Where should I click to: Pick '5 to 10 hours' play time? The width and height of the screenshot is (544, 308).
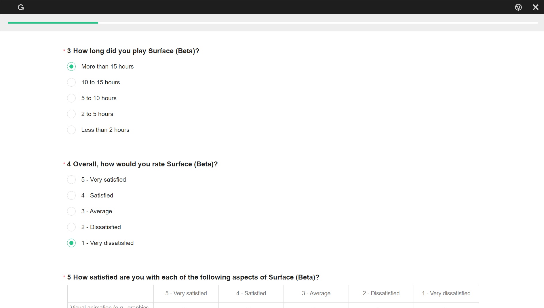[x=71, y=98]
